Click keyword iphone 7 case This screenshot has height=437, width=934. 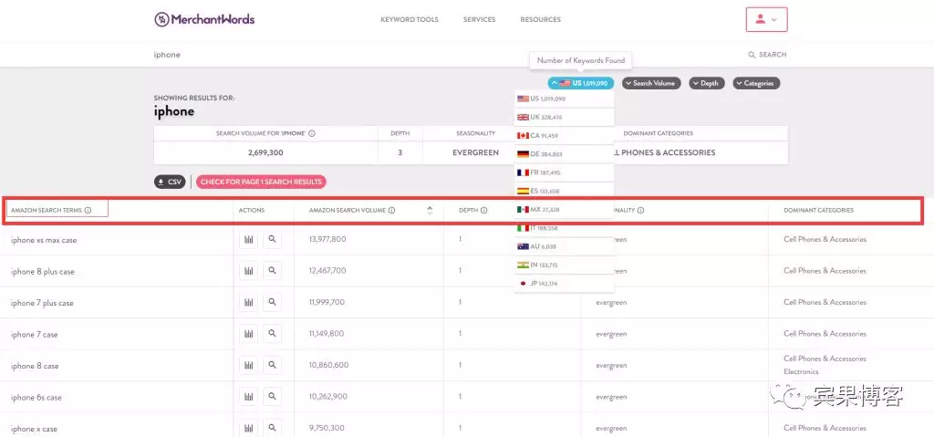(x=34, y=335)
